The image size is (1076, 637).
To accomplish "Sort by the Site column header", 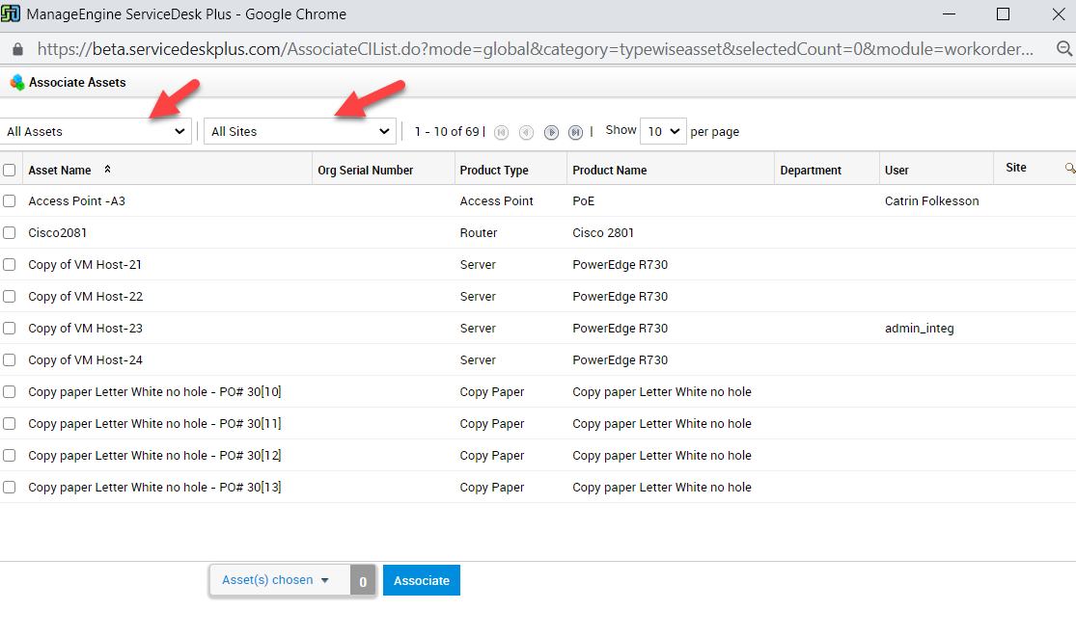I will pos(1015,168).
